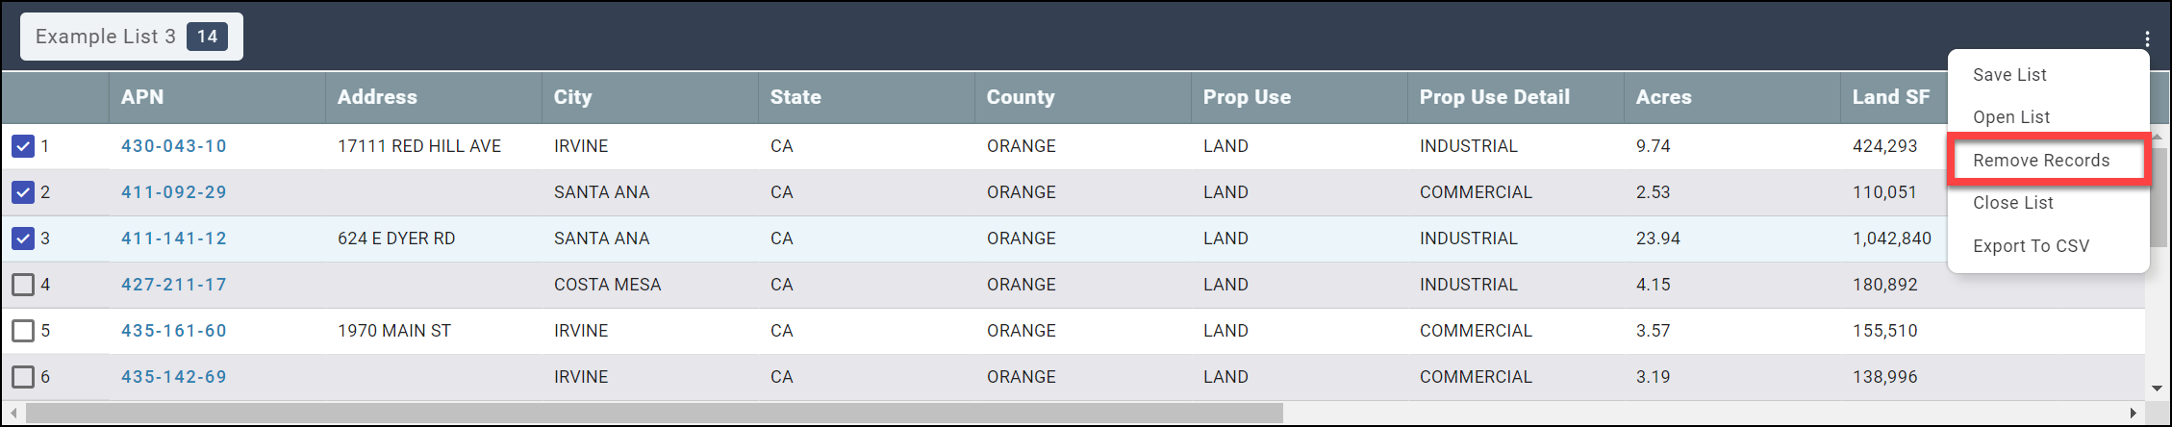The image size is (2172, 427).
Task: Click the Acres column header
Action: click(x=1663, y=97)
